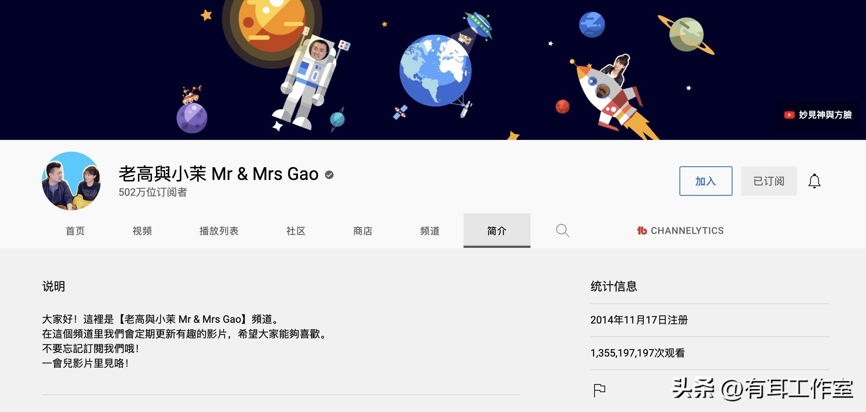866x412 pixels.
Task: Click the report user flag icon
Action: (599, 390)
